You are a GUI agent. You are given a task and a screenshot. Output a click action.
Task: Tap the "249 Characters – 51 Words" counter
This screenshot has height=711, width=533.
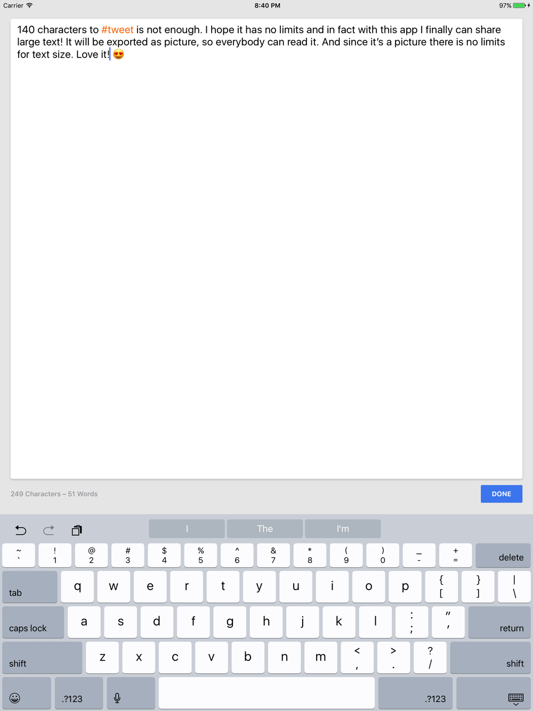pos(54,494)
